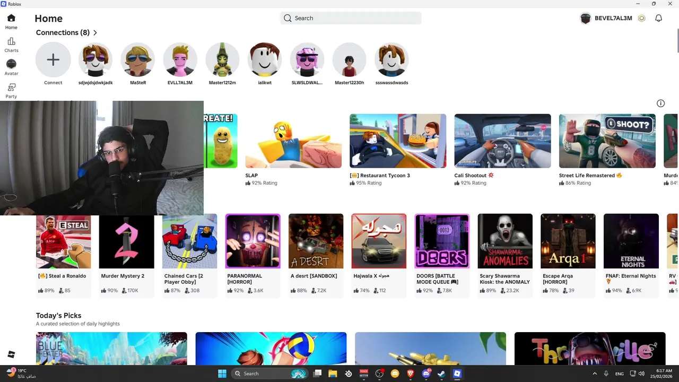Open File Explorer from taskbar
Image resolution: width=679 pixels, height=382 pixels.
[333, 374]
